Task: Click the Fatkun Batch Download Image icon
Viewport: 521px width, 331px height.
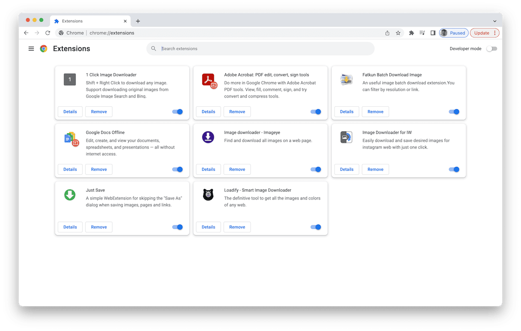Action: (x=346, y=80)
